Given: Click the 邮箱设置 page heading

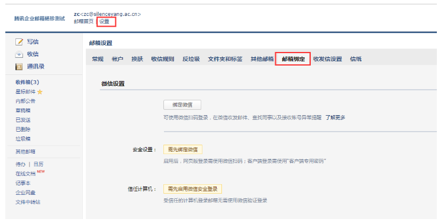Looking at the screenshot, I should 101,43.
